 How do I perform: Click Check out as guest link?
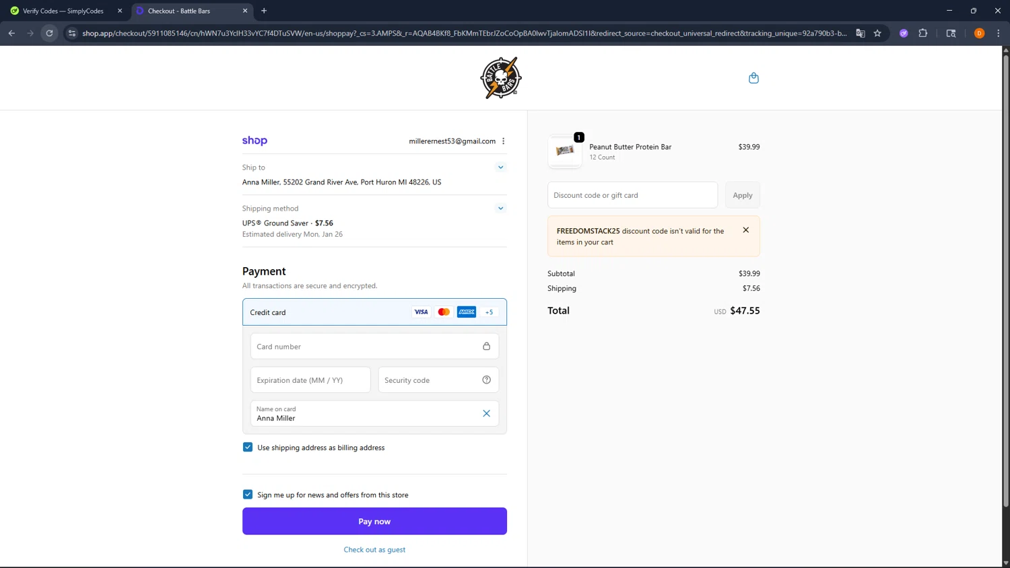[374, 550]
